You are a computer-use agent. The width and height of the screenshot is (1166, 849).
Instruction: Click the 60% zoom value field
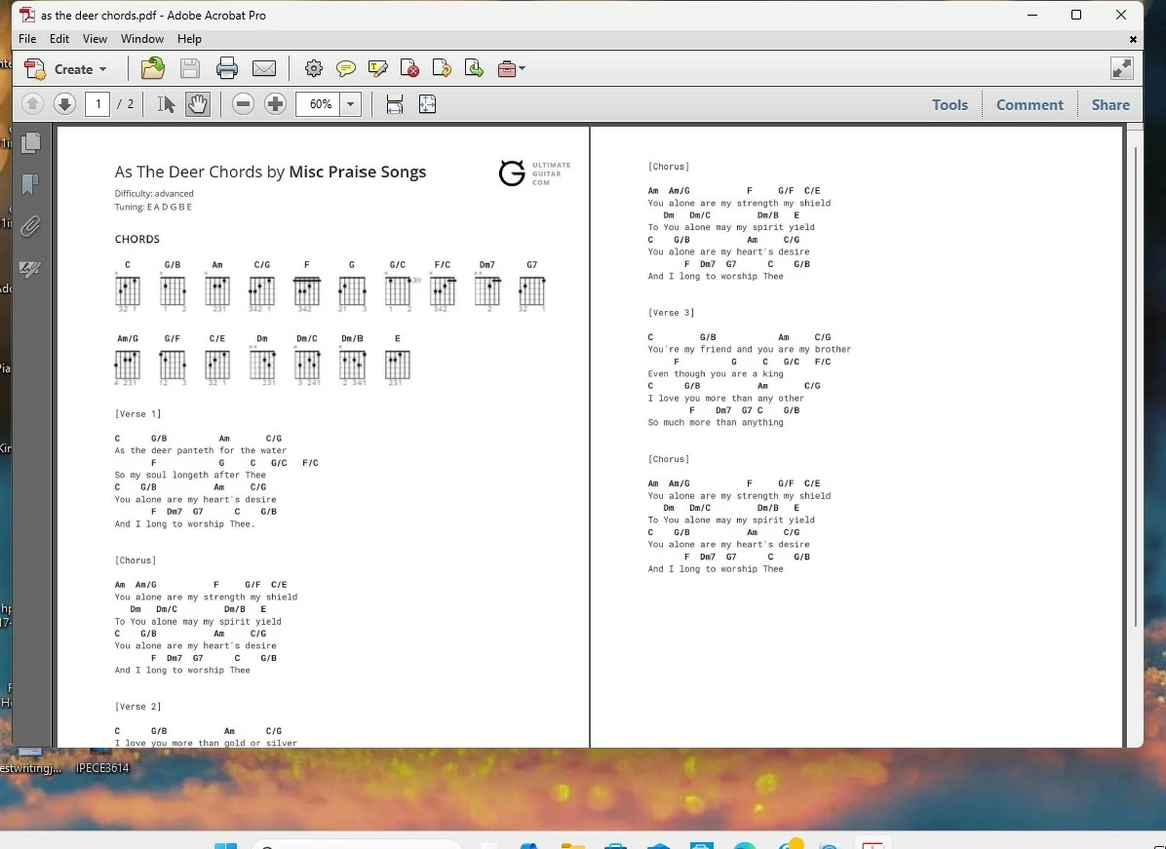click(318, 104)
